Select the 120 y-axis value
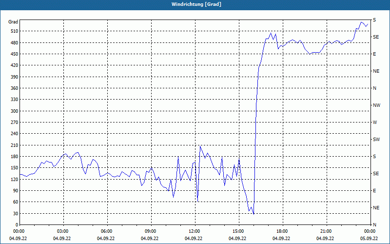390x244 pixels. coord(15,179)
